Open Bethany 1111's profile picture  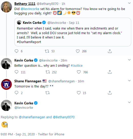tap(6, 7)
